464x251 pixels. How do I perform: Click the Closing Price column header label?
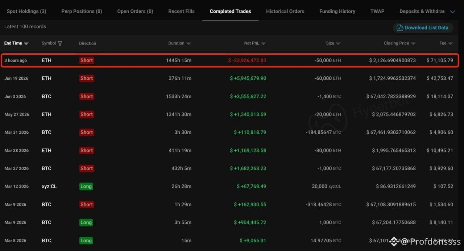[x=396, y=43]
